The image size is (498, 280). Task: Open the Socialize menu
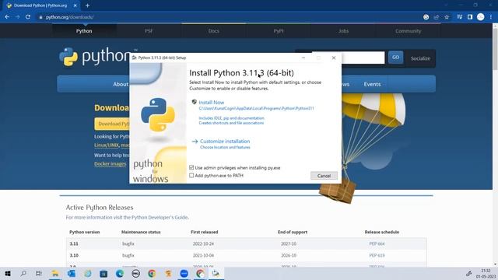420,58
